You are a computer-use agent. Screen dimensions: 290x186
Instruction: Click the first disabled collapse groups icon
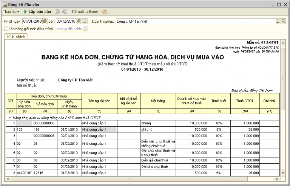57,12
